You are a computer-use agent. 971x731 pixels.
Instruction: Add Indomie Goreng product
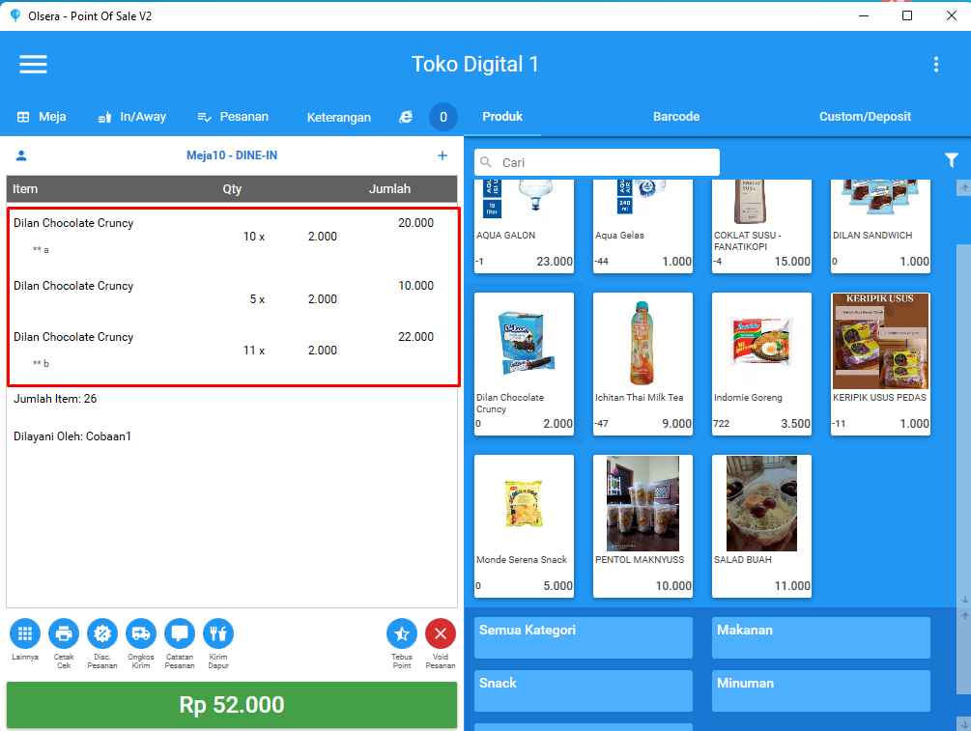pos(761,364)
